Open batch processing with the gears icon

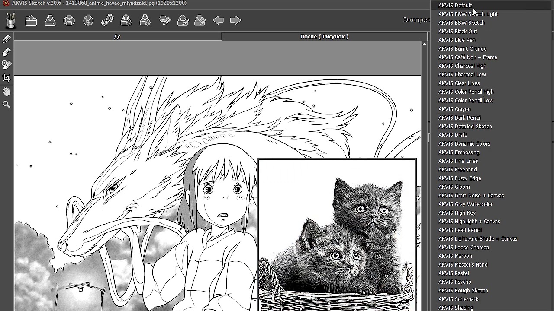pyautogui.click(x=107, y=20)
